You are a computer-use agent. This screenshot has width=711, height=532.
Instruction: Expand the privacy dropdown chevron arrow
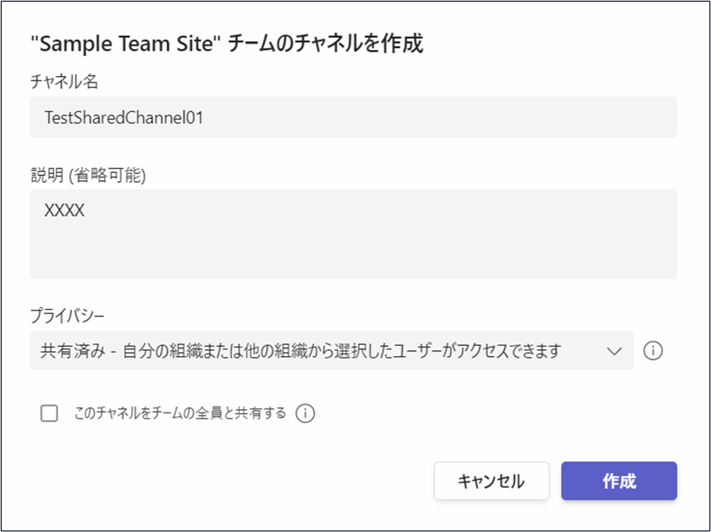(614, 351)
